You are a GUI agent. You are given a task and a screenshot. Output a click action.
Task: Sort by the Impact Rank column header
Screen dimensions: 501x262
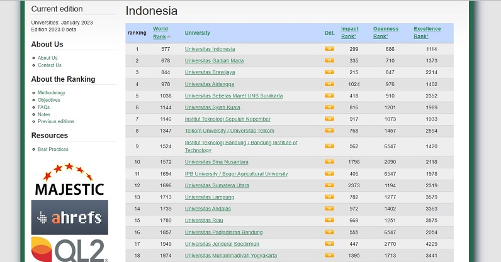click(x=349, y=32)
